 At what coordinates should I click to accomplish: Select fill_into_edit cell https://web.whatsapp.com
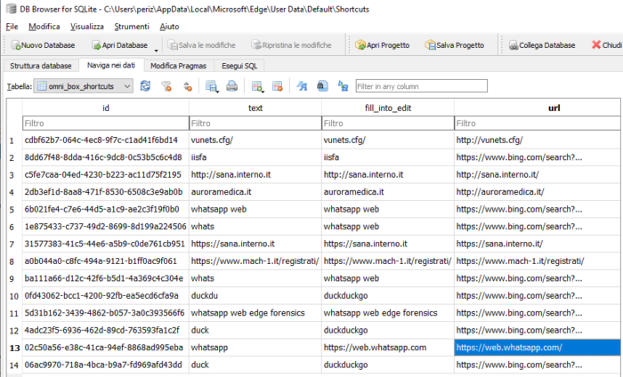click(x=388, y=348)
